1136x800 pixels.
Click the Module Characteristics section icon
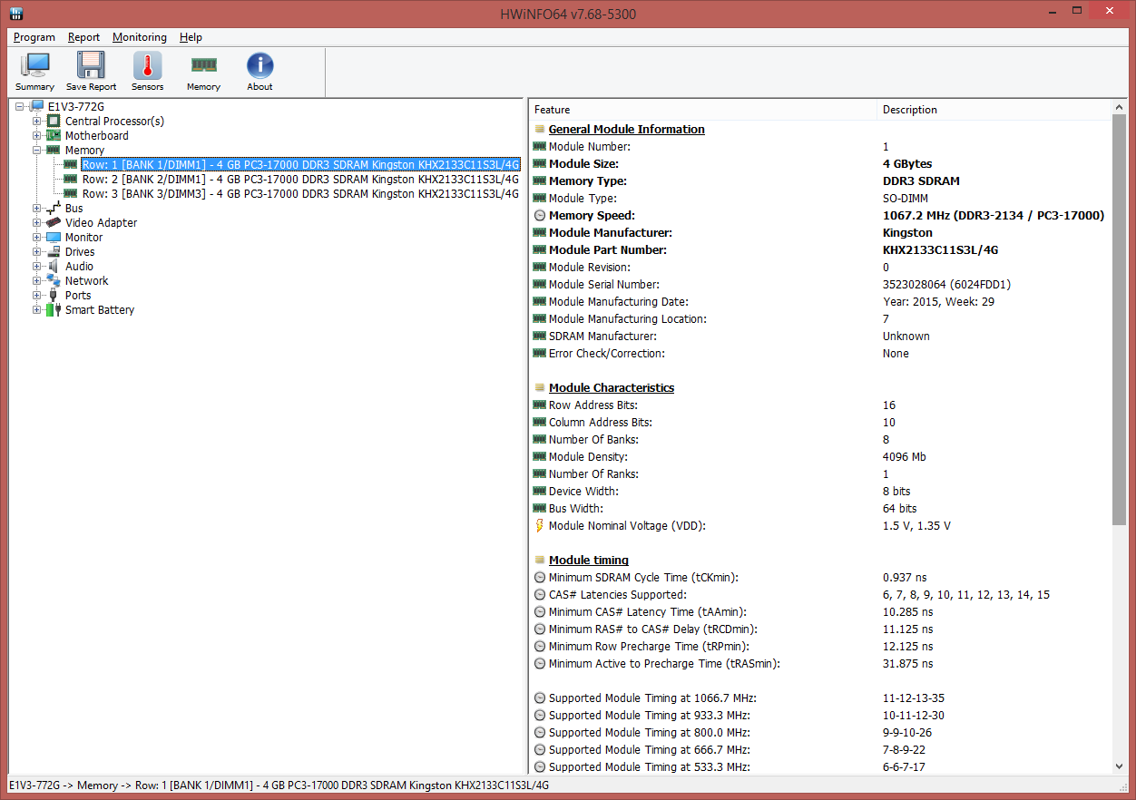[x=540, y=387]
